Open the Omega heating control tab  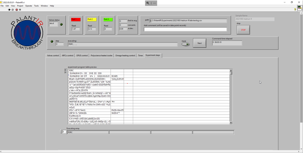click(125, 56)
